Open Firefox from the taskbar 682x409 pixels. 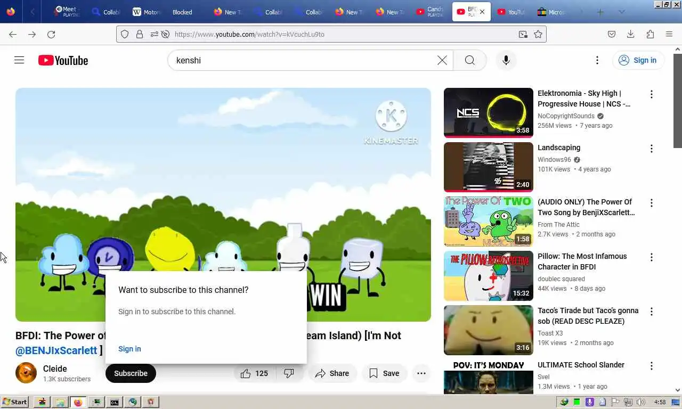click(x=78, y=402)
